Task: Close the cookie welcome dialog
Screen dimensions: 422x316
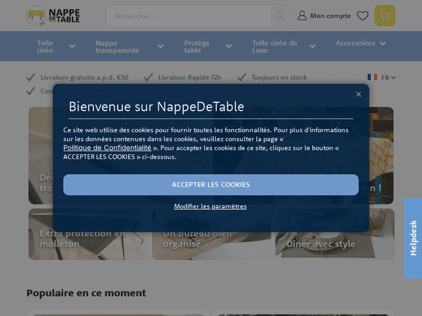Action: pyautogui.click(x=358, y=94)
